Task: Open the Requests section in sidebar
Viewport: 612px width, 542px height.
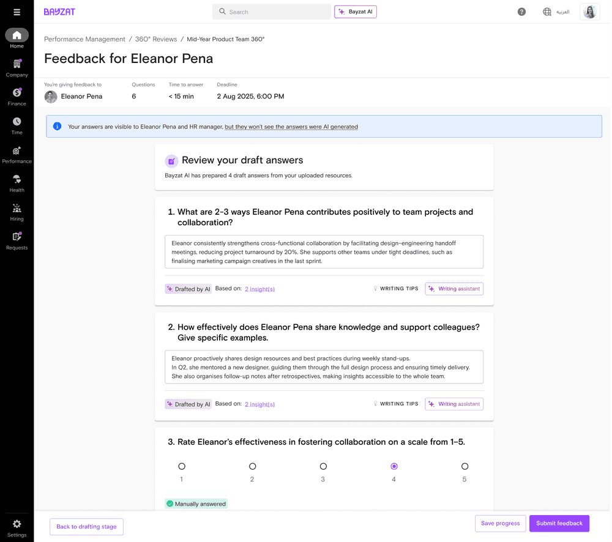Action: click(x=17, y=239)
